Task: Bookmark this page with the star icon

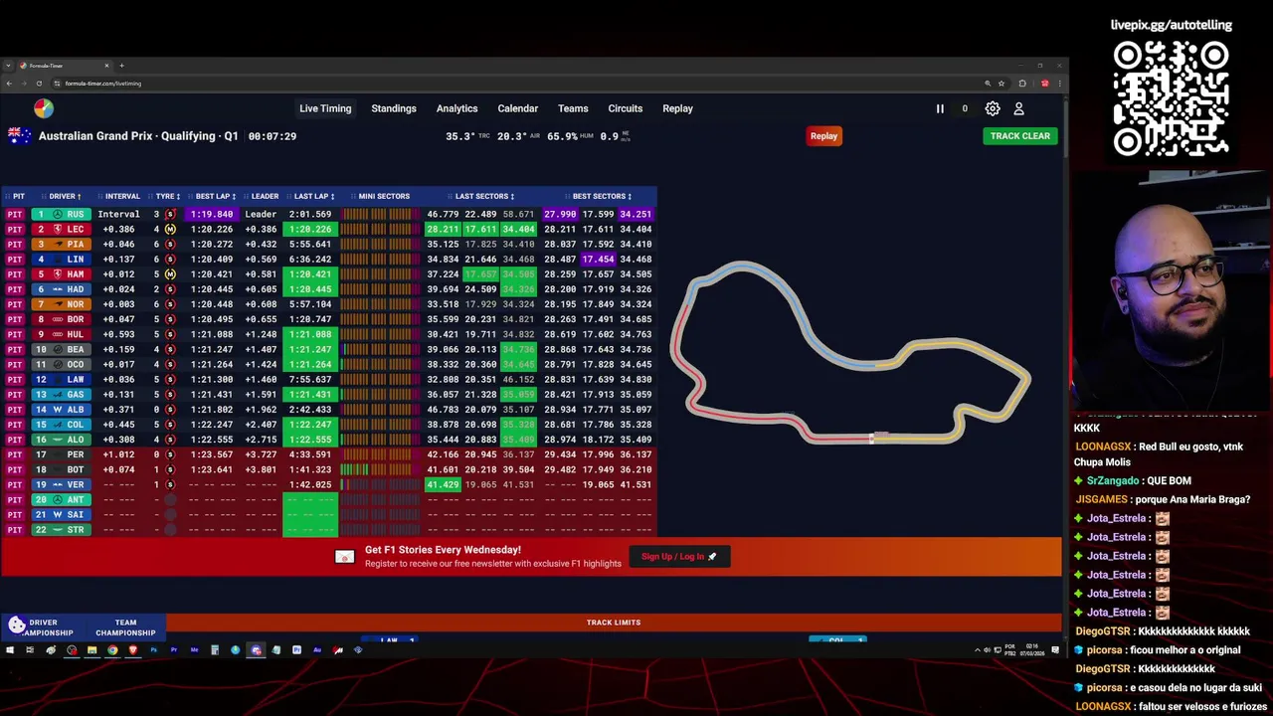Action: 1001,84
